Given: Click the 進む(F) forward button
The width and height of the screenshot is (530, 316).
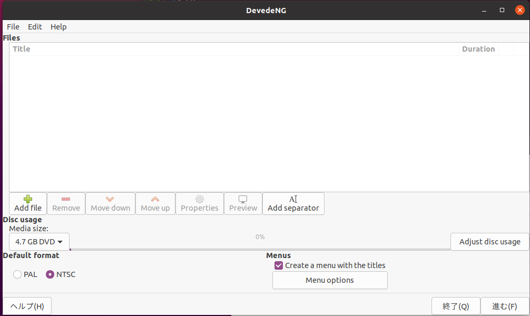Looking at the screenshot, I should pyautogui.click(x=505, y=306).
